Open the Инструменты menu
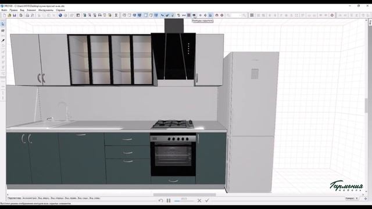Image resolution: width=372 pixels, height=209 pixels. tap(46, 10)
